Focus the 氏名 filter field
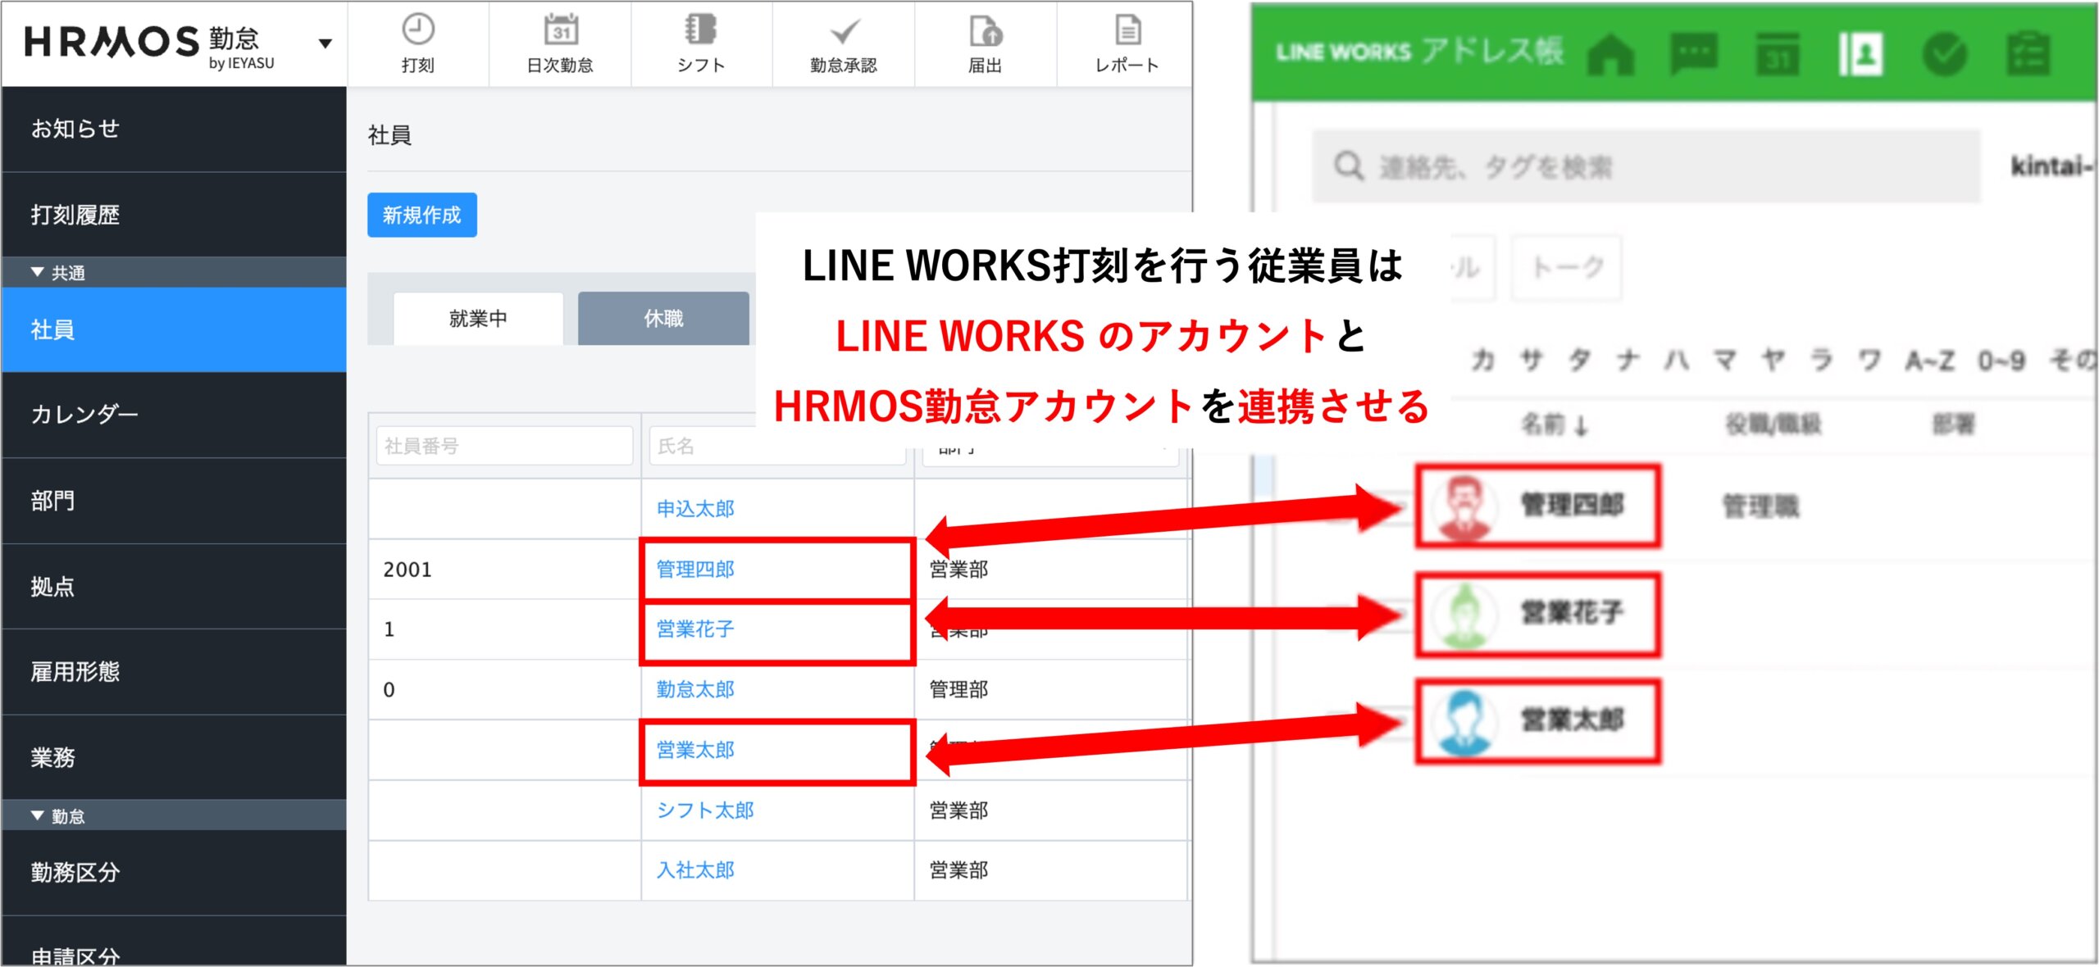The width and height of the screenshot is (2099, 967). click(x=777, y=446)
